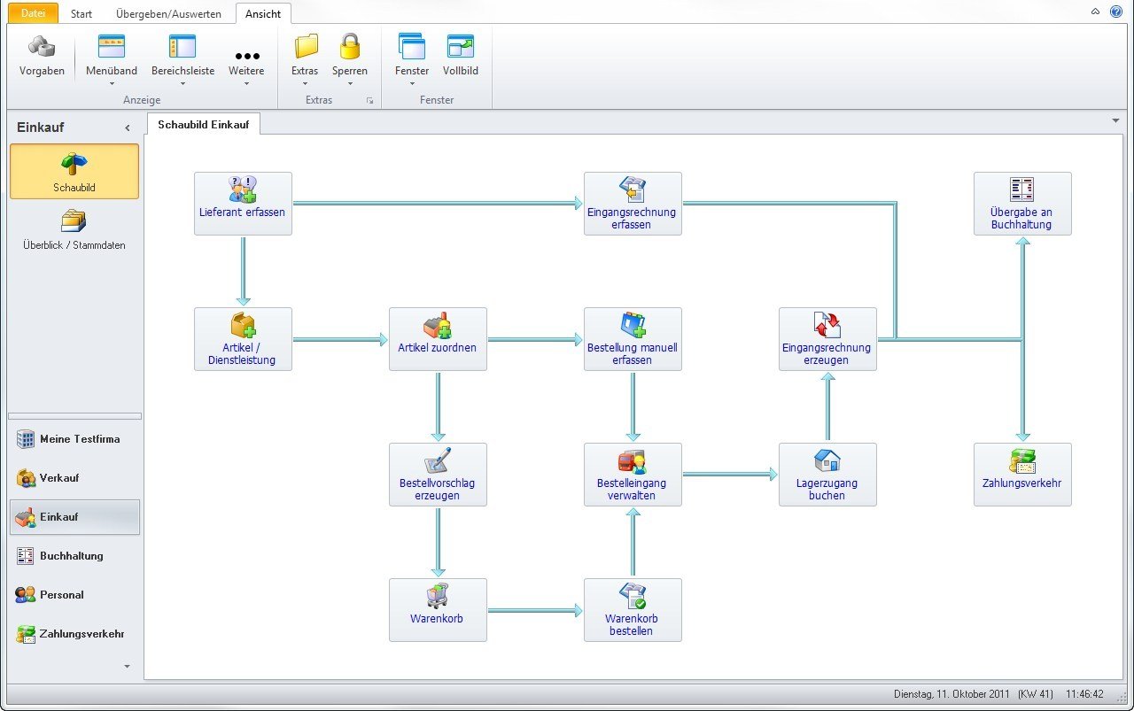Expand the Fenster dropdown
Viewport: 1134px width, 711px height.
[412, 84]
